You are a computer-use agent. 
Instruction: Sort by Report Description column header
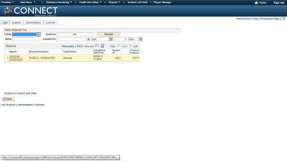39,52
